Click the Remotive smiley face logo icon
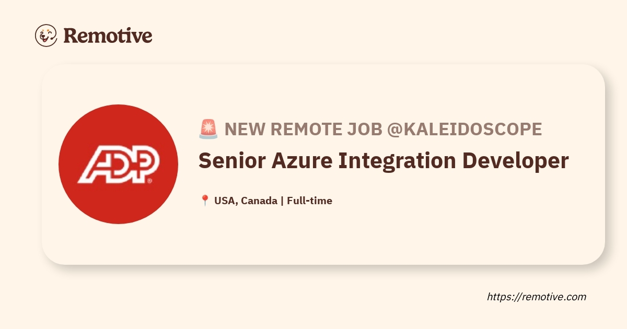 [46, 35]
